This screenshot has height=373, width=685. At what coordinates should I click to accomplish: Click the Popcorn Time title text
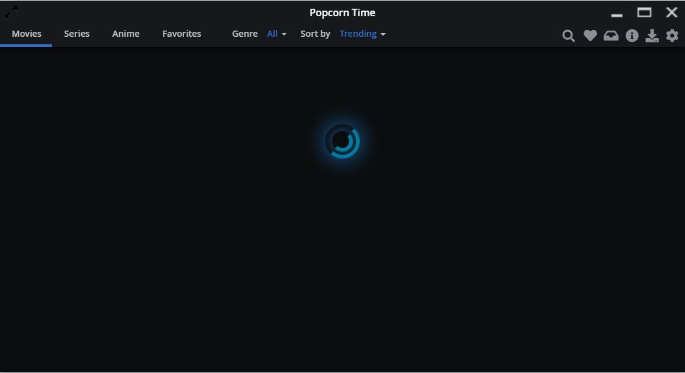(342, 12)
